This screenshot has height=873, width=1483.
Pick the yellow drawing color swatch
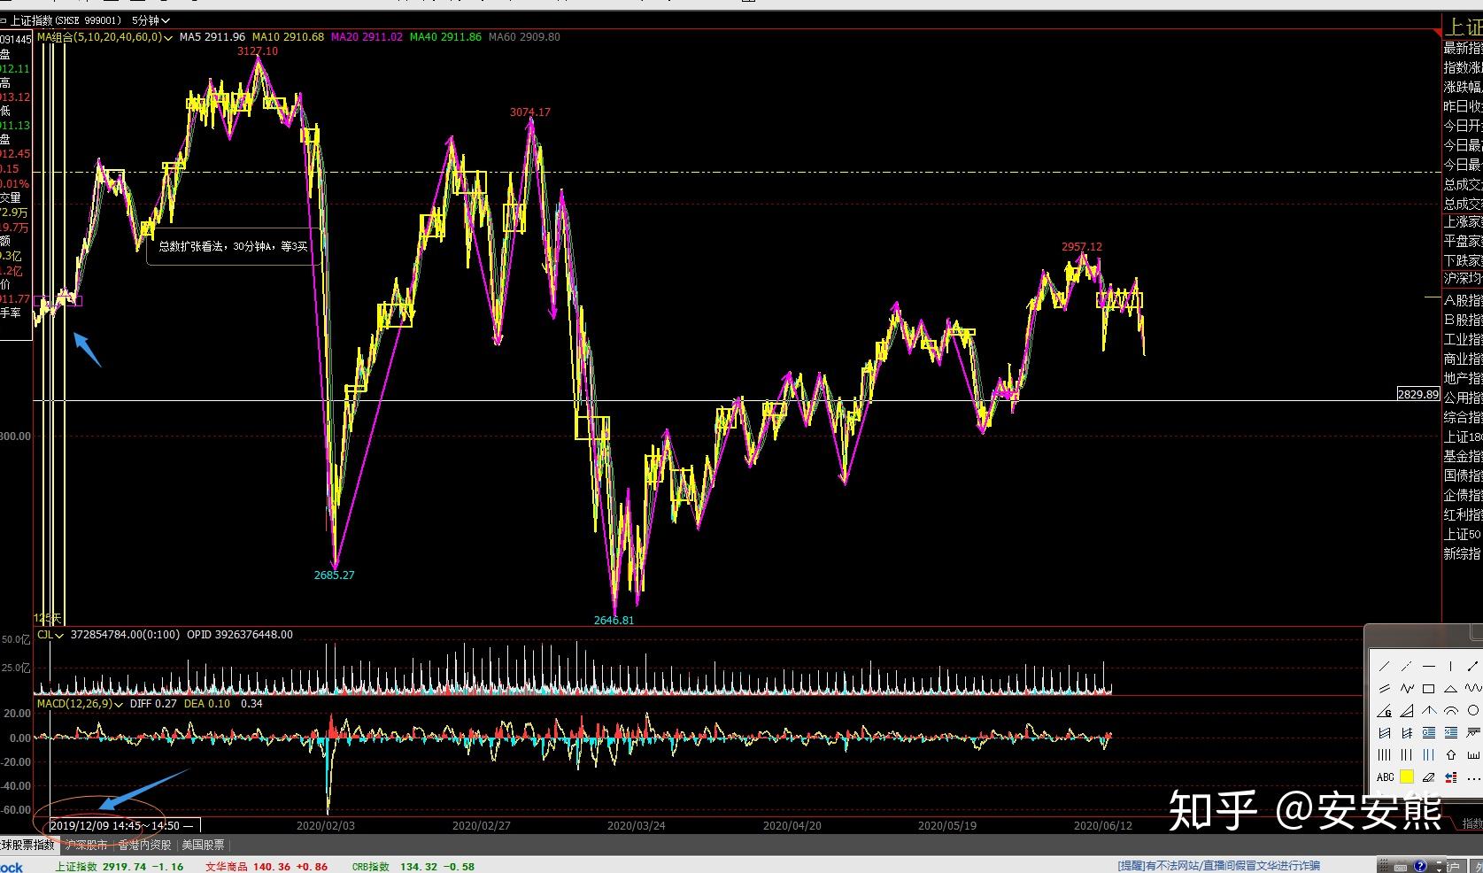point(1407,777)
